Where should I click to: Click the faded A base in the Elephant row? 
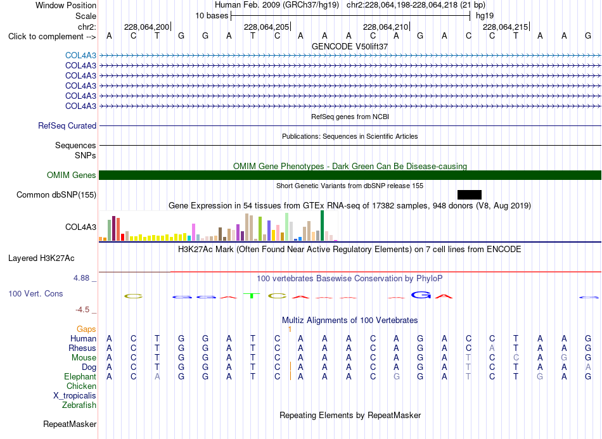click(x=157, y=376)
